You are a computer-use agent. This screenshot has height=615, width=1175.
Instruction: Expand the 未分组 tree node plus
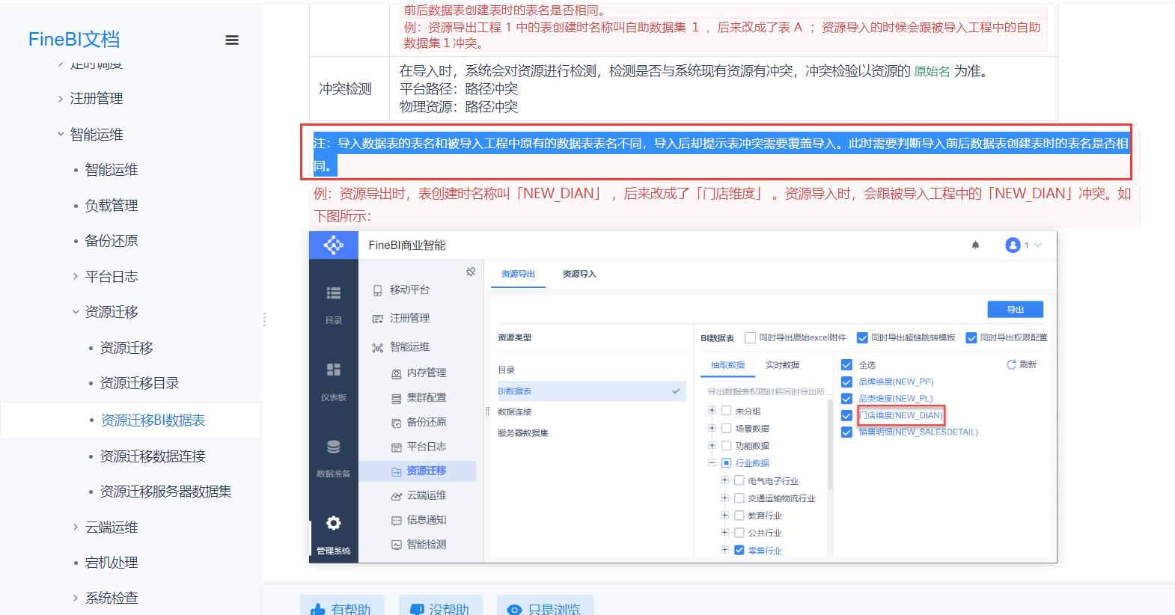[712, 410]
